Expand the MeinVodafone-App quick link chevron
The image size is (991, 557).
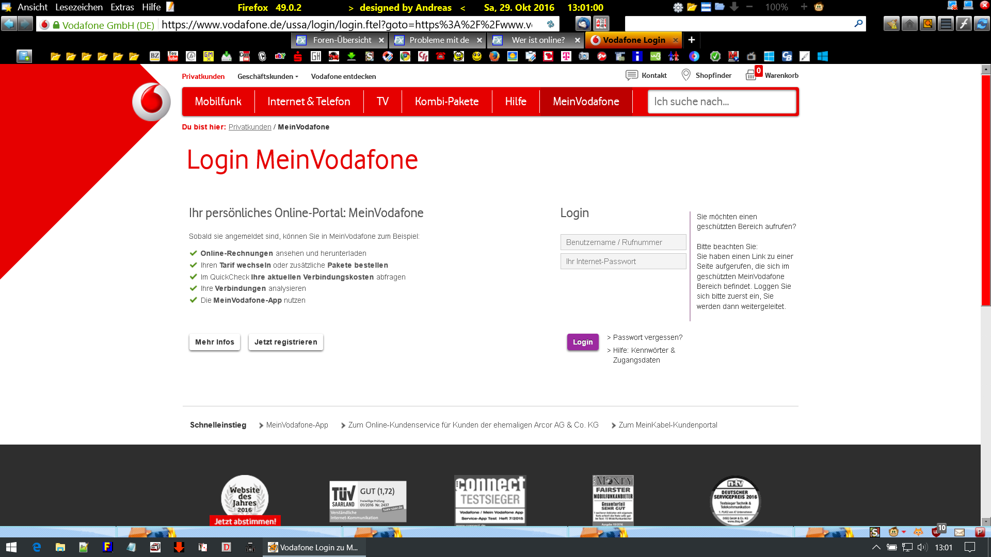point(261,425)
